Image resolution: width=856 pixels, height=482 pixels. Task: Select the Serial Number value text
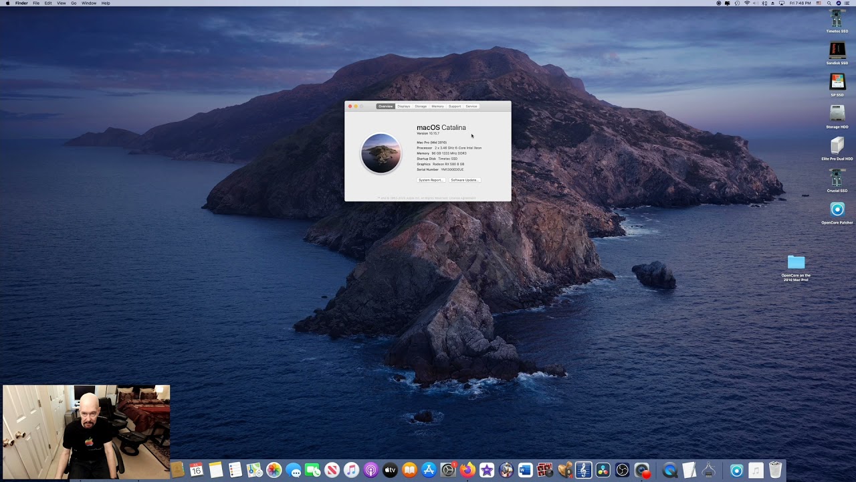452,169
